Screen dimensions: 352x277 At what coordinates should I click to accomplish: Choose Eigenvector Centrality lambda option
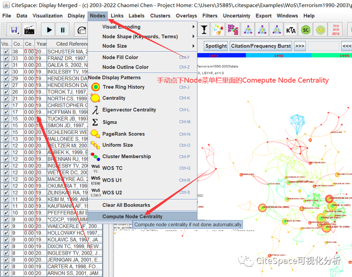[x=143, y=110]
